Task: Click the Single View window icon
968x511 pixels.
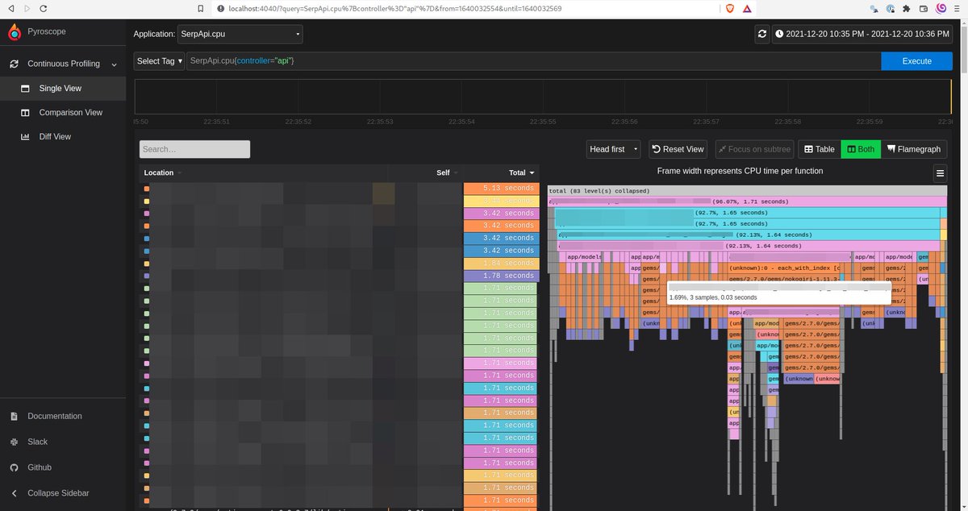Action: (25, 89)
